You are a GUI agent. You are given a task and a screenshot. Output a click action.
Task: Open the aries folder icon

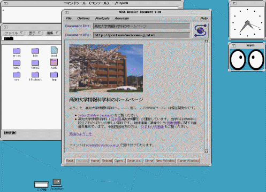point(17,51)
